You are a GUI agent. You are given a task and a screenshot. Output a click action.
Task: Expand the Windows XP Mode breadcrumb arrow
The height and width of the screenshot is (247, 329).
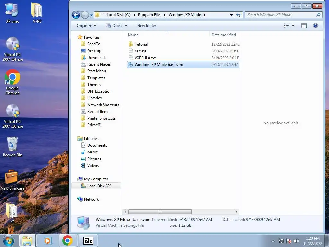pyautogui.click(x=204, y=15)
